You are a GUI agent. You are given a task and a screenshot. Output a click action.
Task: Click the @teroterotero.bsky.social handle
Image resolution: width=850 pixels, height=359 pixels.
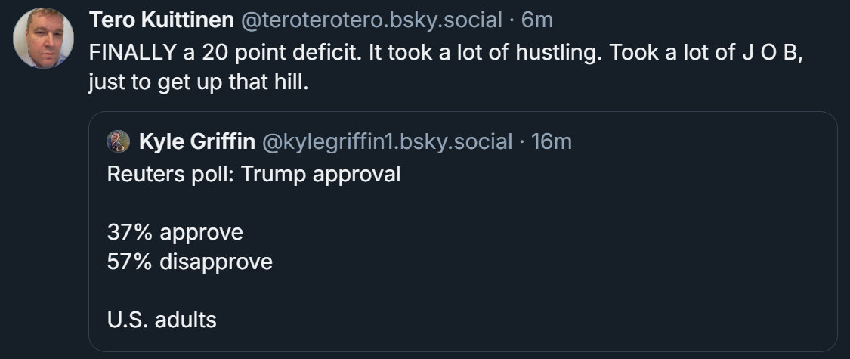371,20
